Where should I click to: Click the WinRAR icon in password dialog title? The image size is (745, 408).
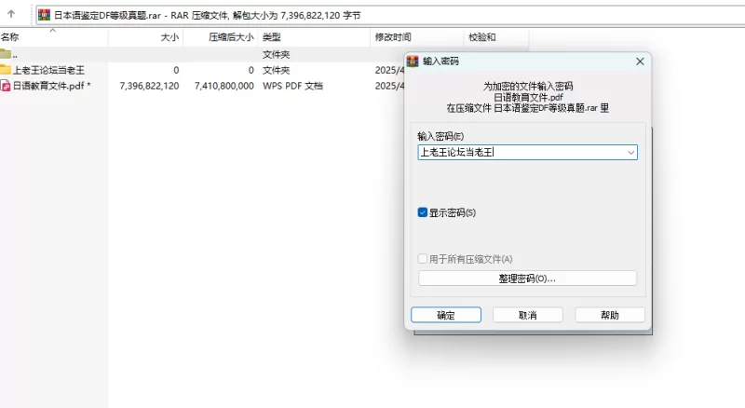click(413, 61)
